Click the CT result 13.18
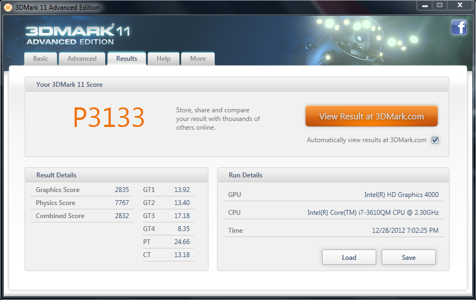 tap(182, 255)
